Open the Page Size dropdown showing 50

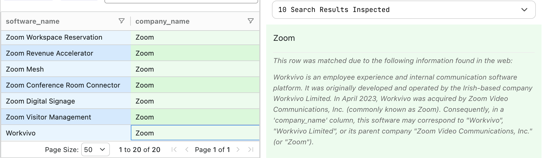[x=95, y=149]
